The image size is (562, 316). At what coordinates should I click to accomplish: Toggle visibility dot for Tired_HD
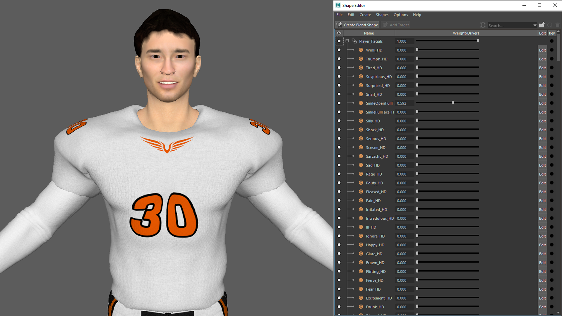point(339,68)
